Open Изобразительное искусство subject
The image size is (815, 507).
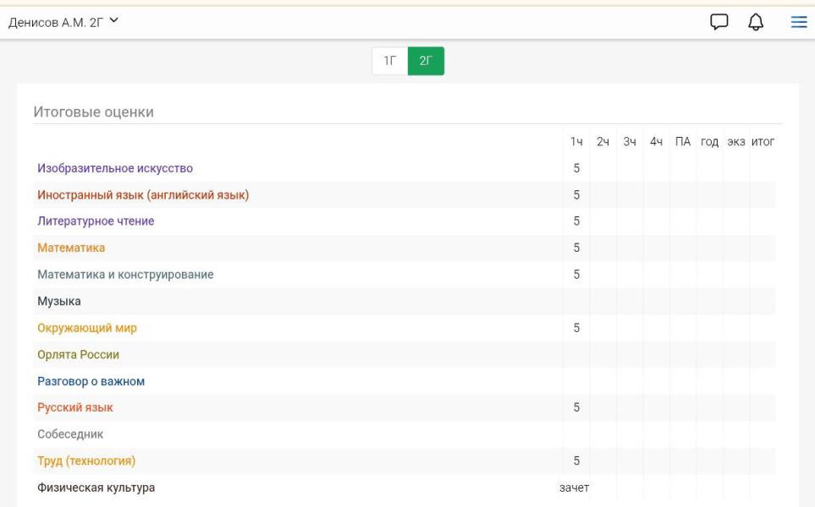(115, 168)
